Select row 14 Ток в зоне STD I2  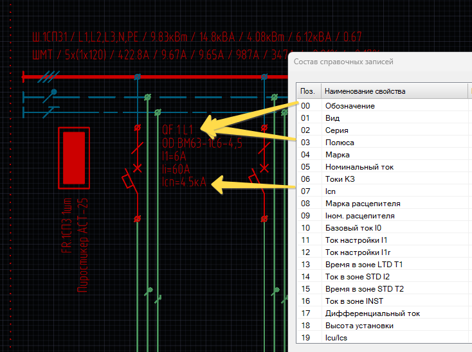pos(385,277)
